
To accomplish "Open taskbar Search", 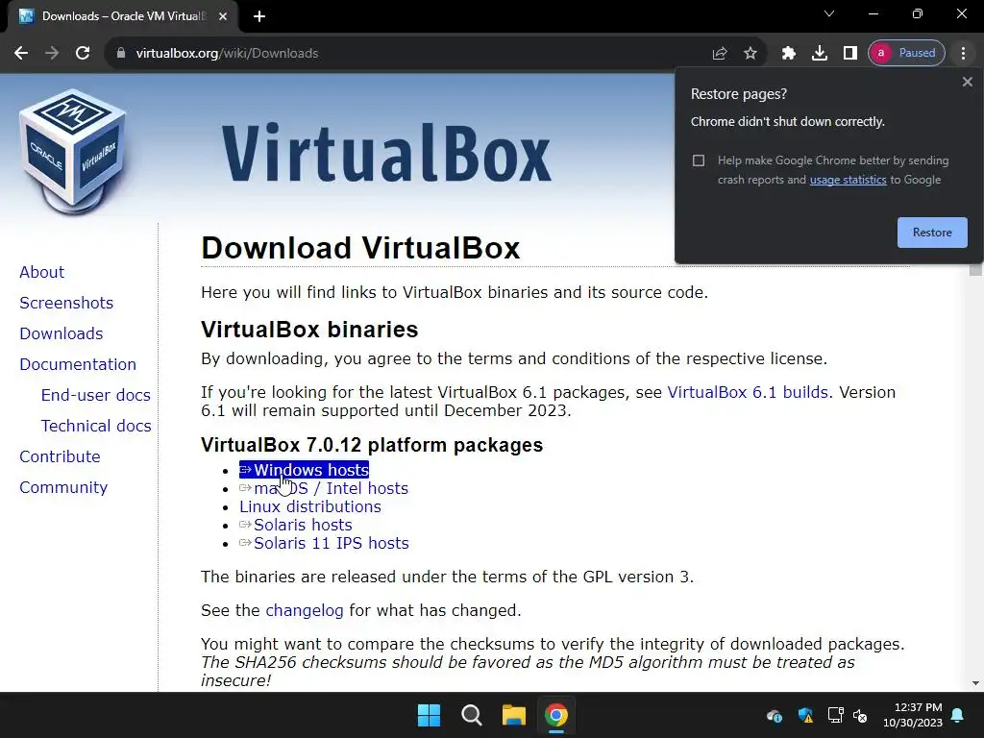I will click(x=471, y=715).
